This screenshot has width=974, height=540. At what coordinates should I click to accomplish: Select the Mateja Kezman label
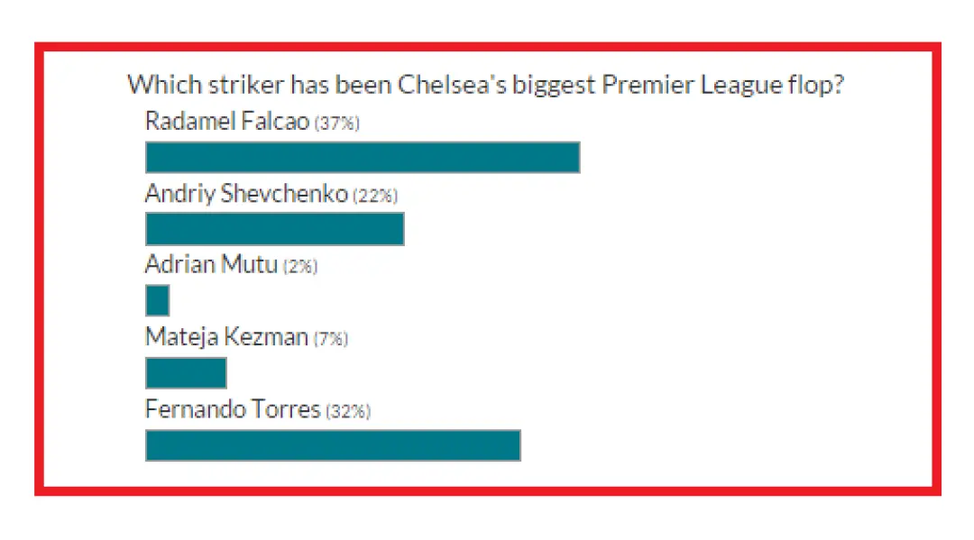[x=226, y=337]
